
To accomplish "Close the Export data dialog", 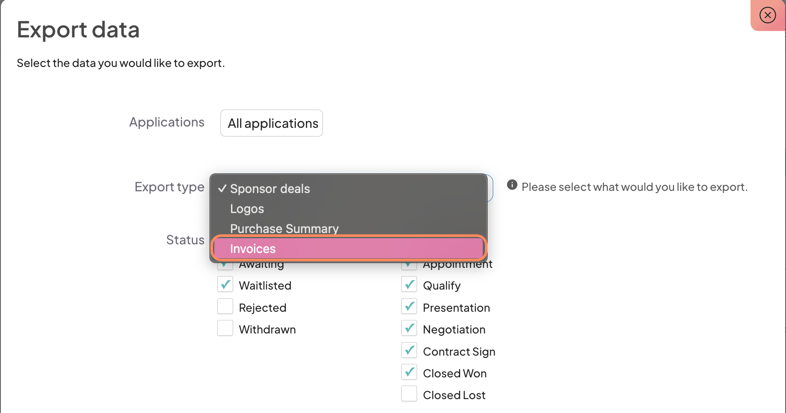I will pyautogui.click(x=767, y=15).
